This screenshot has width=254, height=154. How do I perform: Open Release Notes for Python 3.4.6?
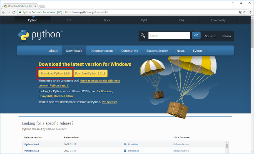(181, 144)
